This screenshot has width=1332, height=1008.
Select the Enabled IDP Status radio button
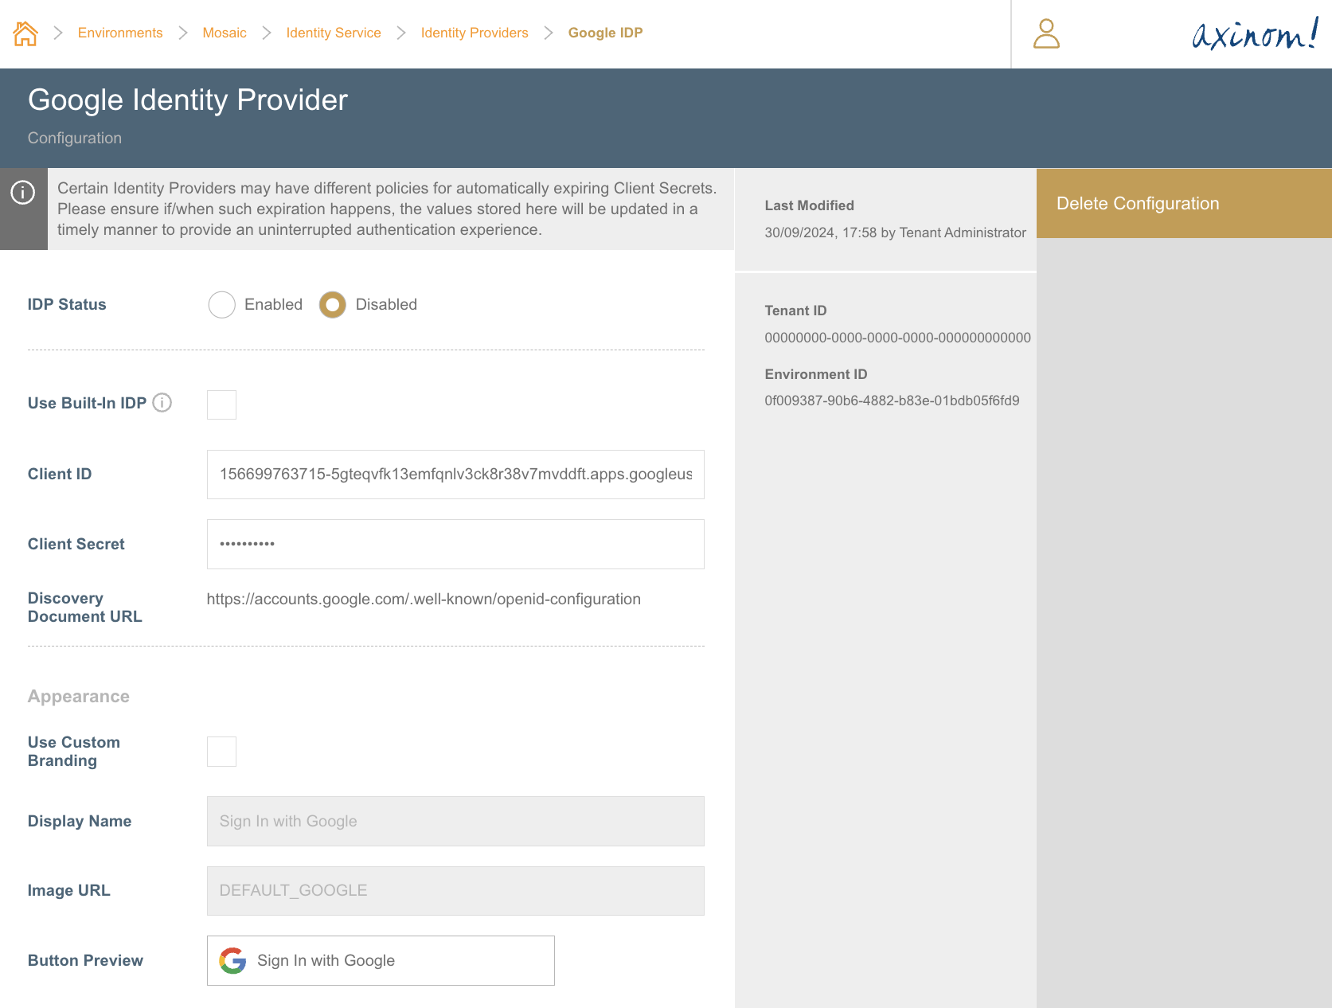(221, 304)
